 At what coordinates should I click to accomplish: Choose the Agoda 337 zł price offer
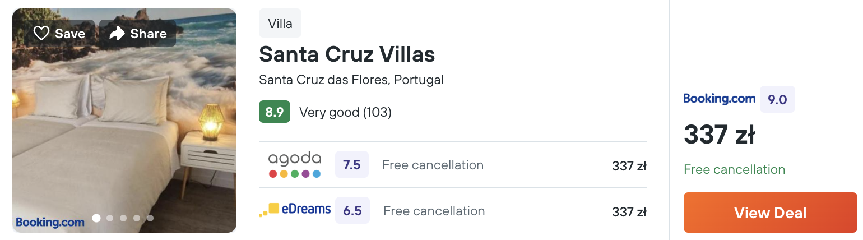629,166
